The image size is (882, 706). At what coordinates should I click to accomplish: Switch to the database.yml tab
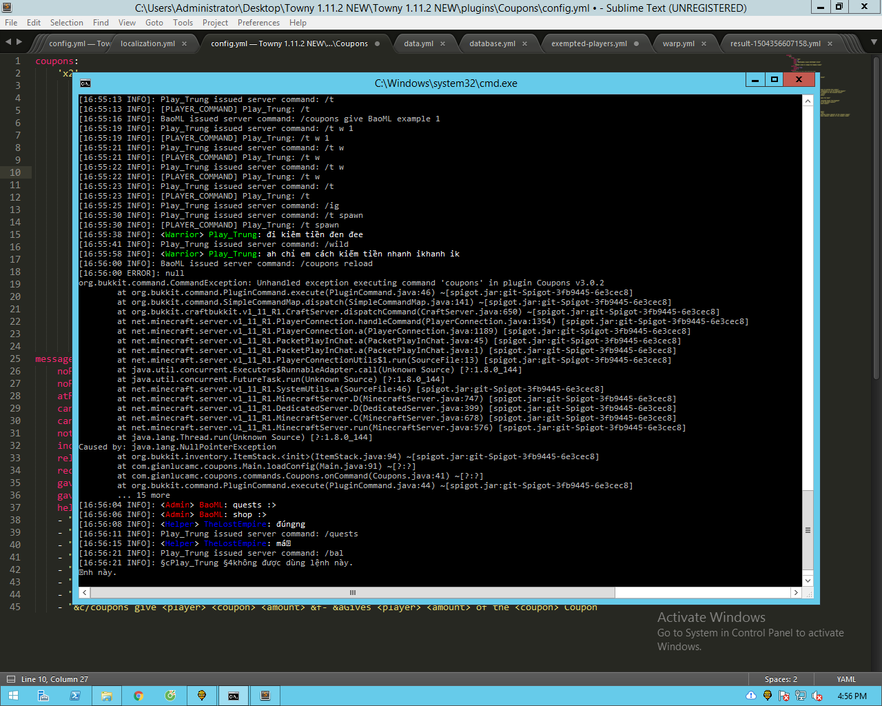tap(492, 43)
